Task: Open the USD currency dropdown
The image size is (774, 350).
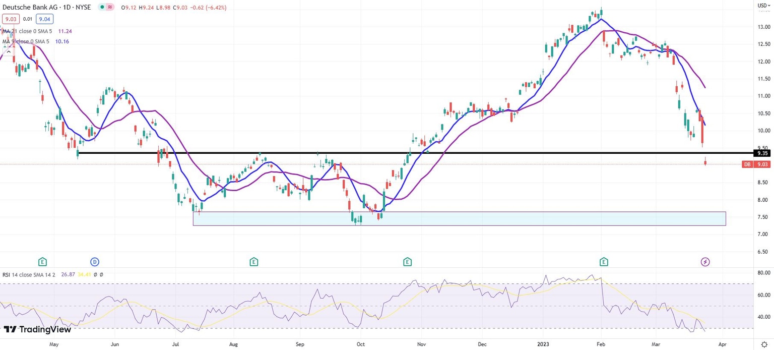Action: 763,6
